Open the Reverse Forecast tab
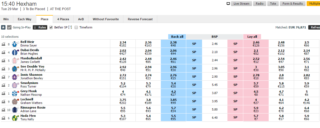The height and width of the screenshot is (128, 320). pos(140,19)
